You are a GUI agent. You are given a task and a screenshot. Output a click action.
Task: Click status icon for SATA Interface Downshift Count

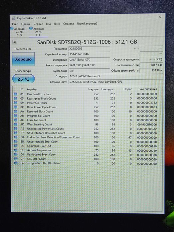click(15, 133)
